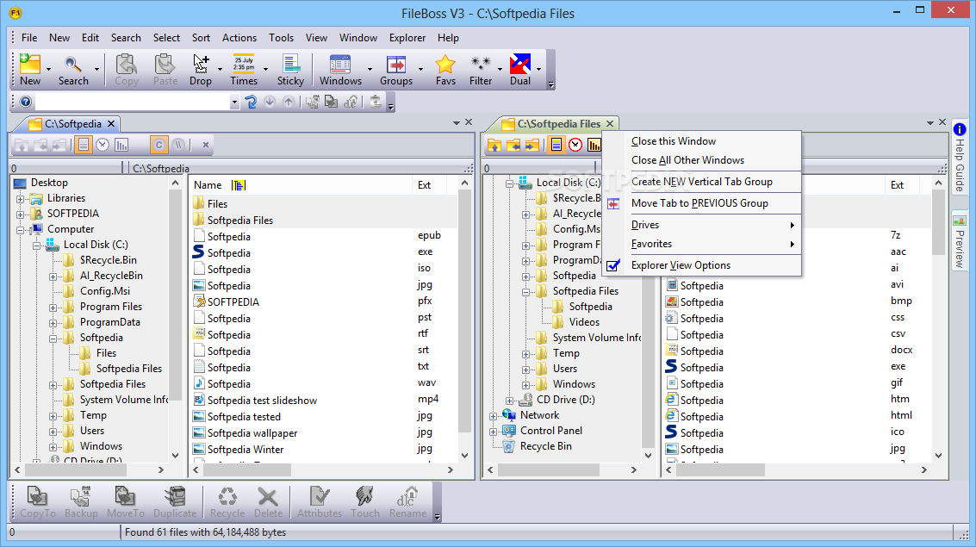Toggle the details list view button in right pane

click(x=556, y=145)
